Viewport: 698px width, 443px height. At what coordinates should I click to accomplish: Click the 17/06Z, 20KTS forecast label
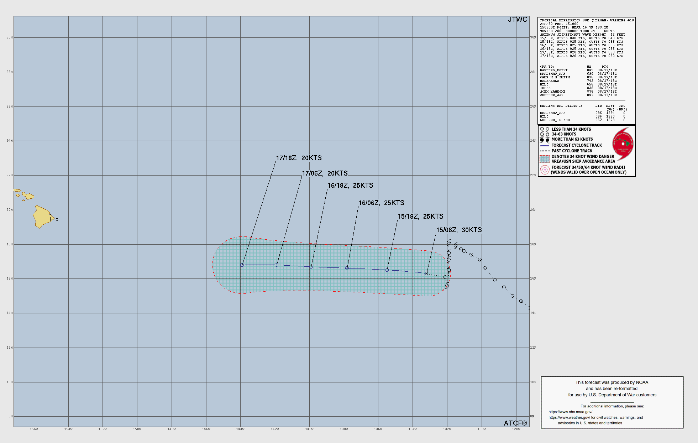tap(325, 173)
